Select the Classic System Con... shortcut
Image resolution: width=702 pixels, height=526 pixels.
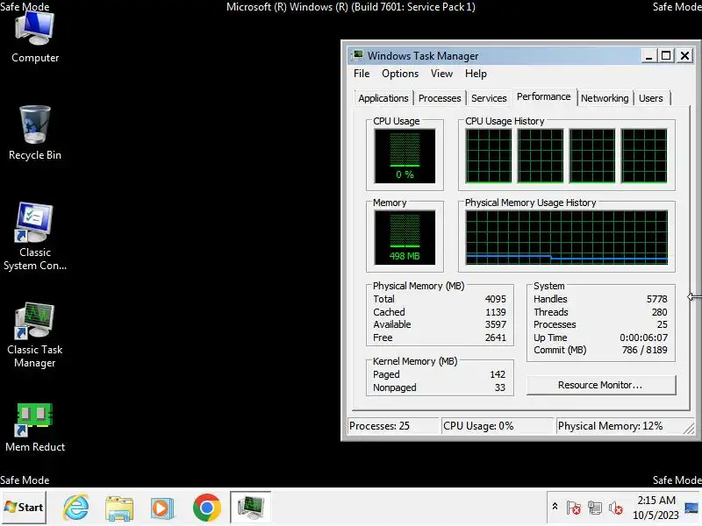[35, 236]
